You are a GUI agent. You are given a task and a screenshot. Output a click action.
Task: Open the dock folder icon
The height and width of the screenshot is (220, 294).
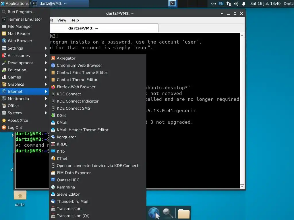(184, 213)
